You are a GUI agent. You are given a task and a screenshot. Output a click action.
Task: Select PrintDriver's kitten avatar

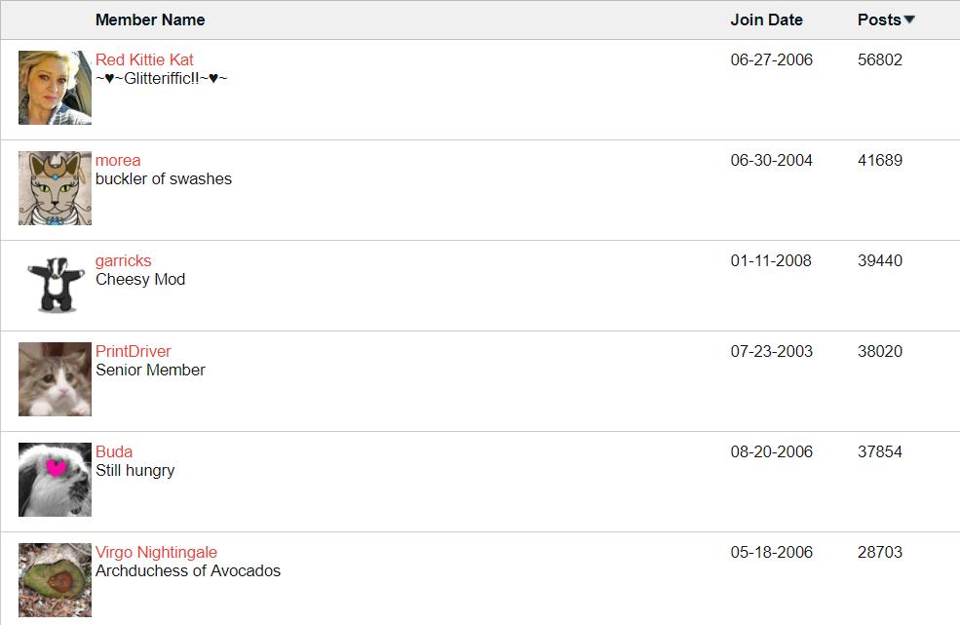tap(56, 379)
